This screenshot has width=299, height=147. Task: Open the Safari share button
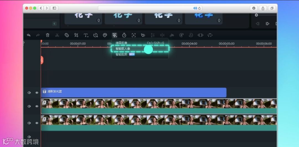[263, 8]
